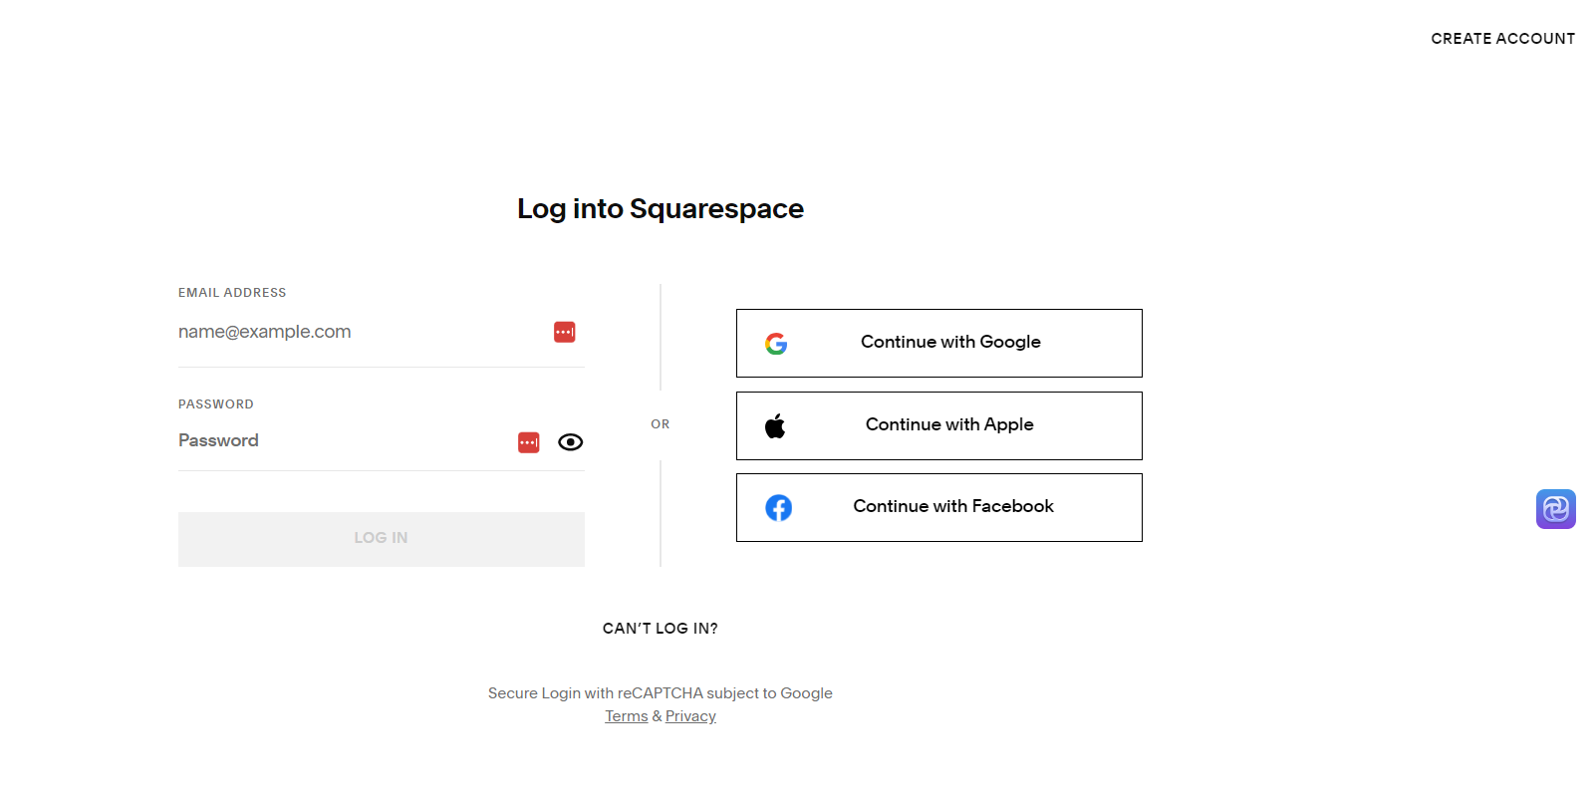Open the purple floating extension icon
This screenshot has width=1596, height=800.
coord(1556,509)
